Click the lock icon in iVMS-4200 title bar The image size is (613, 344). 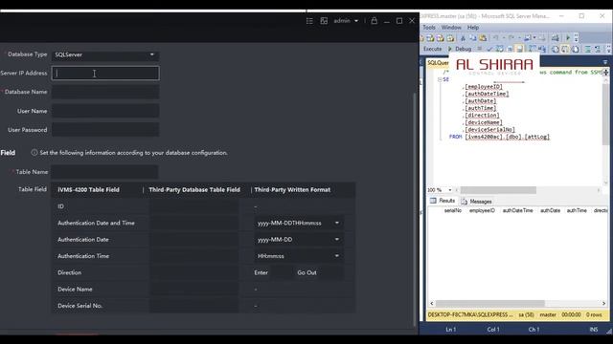tap(375, 21)
